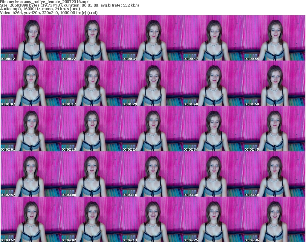The width and height of the screenshot is (306, 242).
Task: Select the thumbnail stamped 00:01:40
Action: (x=214, y=83)
